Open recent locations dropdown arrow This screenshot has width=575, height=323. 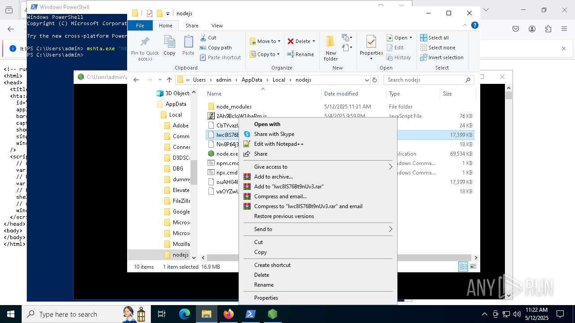pos(160,80)
